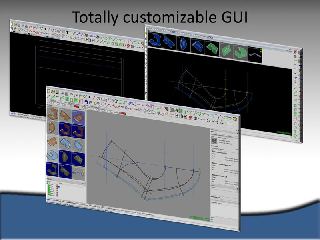
Task: Select rectangle tool in front window toolbar
Action: (x=103, y=99)
